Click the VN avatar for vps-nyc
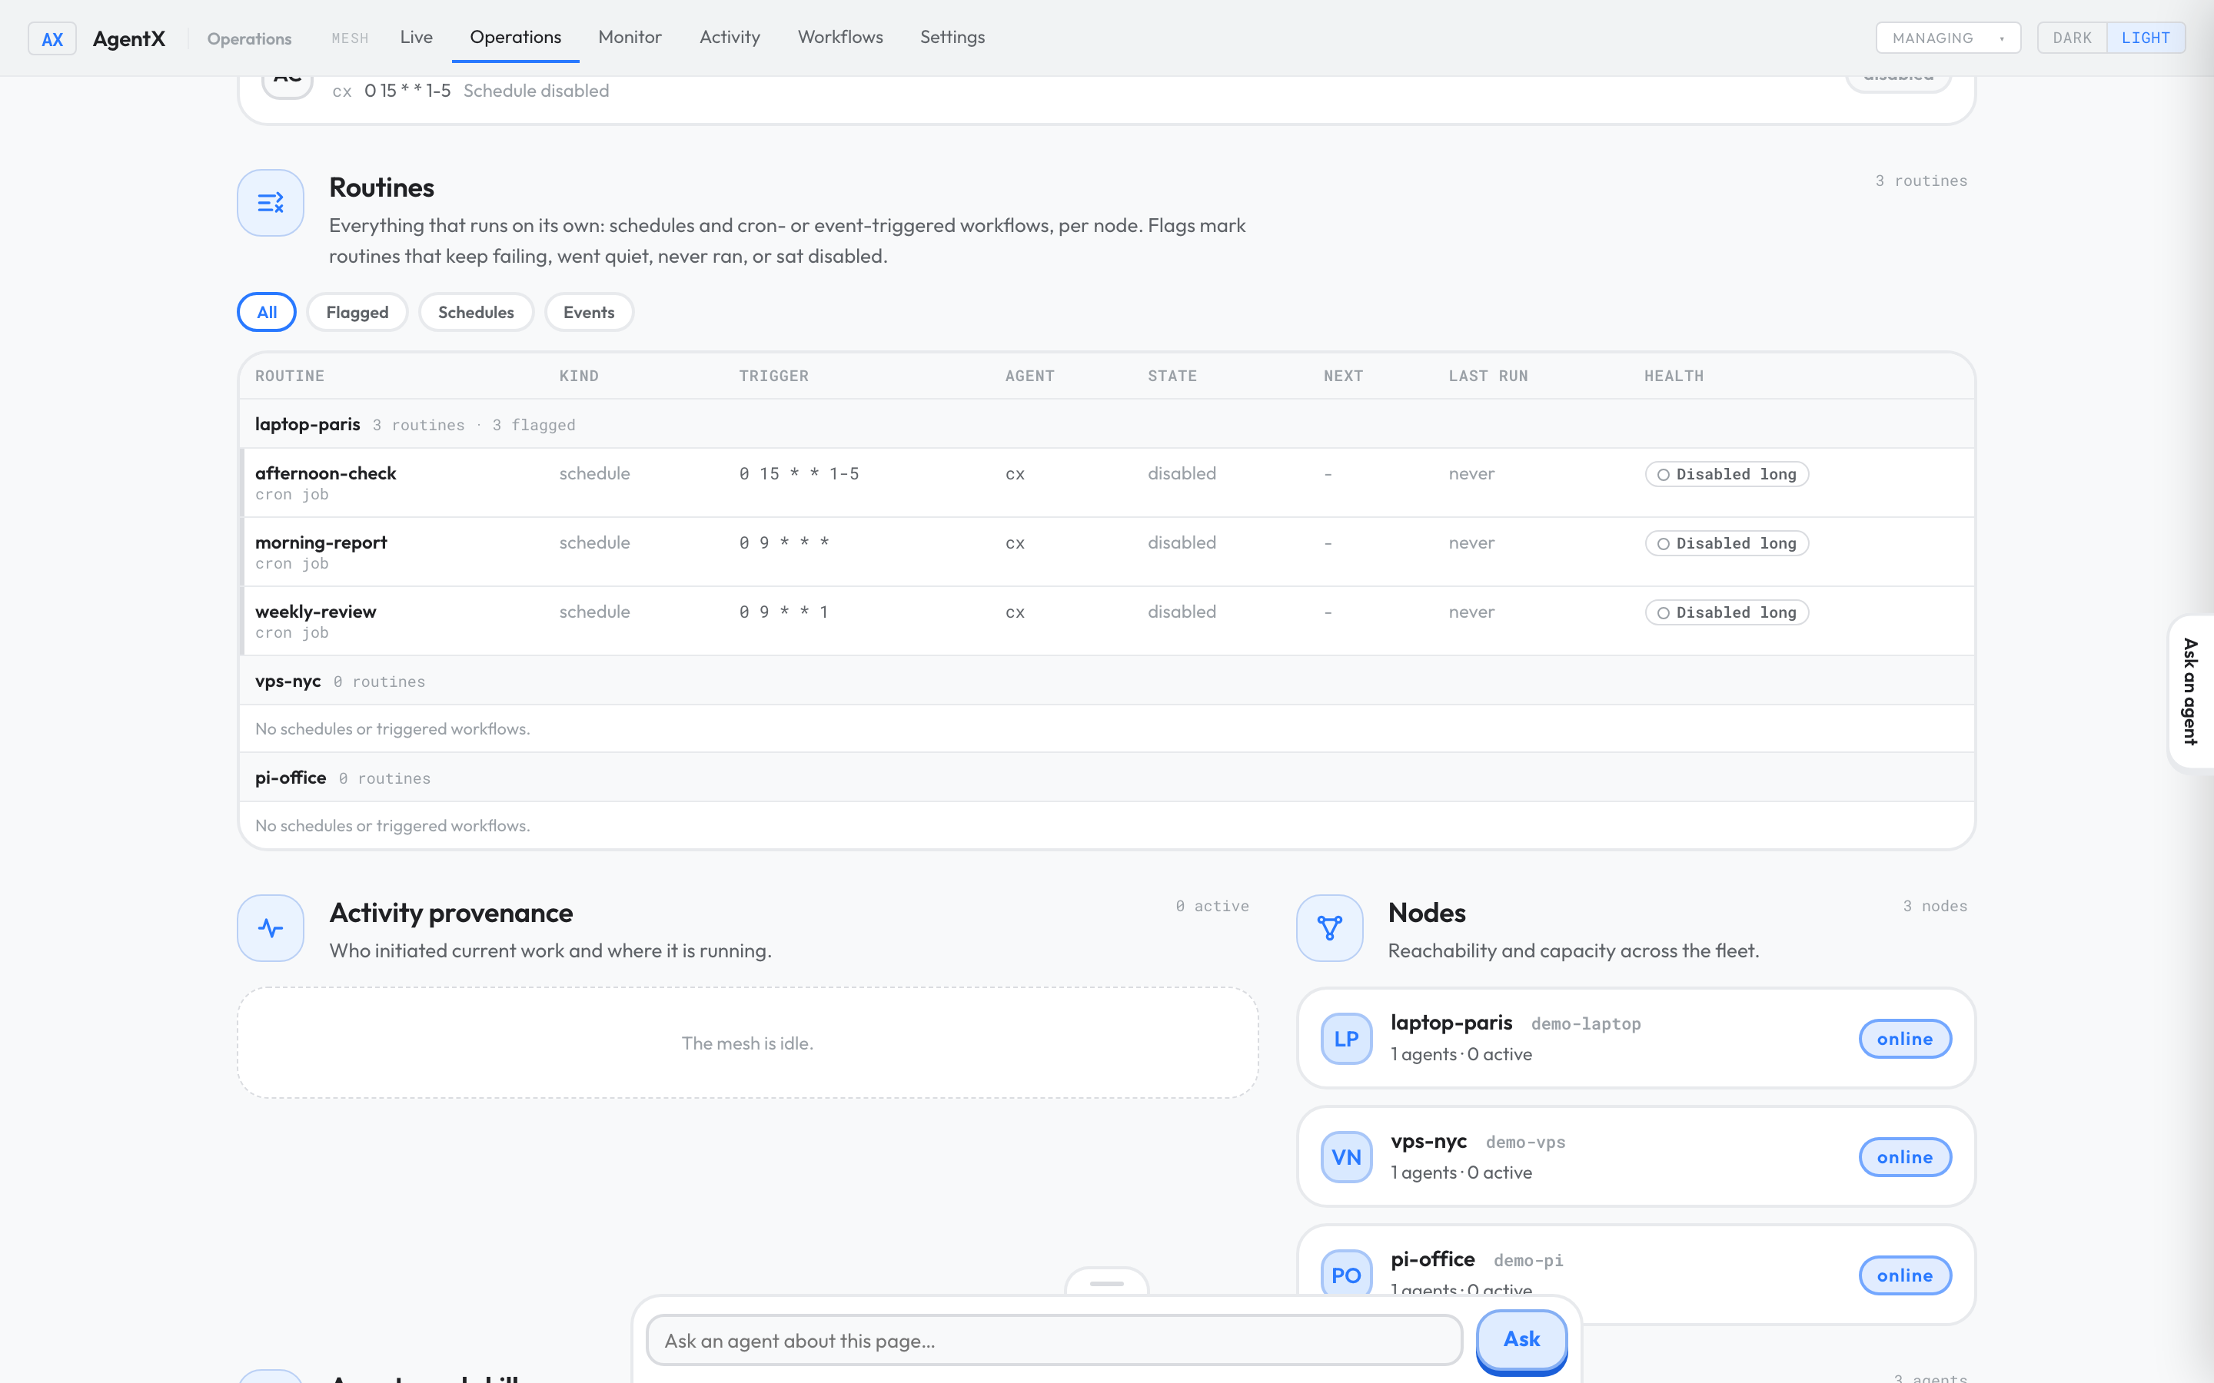 (x=1346, y=1157)
